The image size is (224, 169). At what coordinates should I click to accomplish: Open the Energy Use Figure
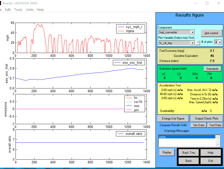tap(173, 119)
